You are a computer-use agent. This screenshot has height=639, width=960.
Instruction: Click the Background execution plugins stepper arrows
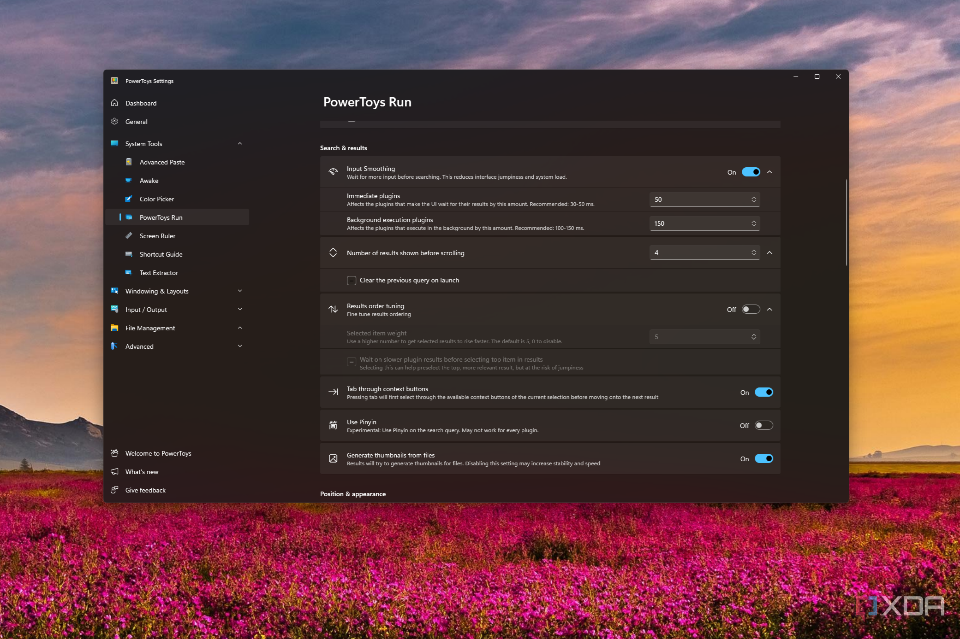click(x=753, y=223)
